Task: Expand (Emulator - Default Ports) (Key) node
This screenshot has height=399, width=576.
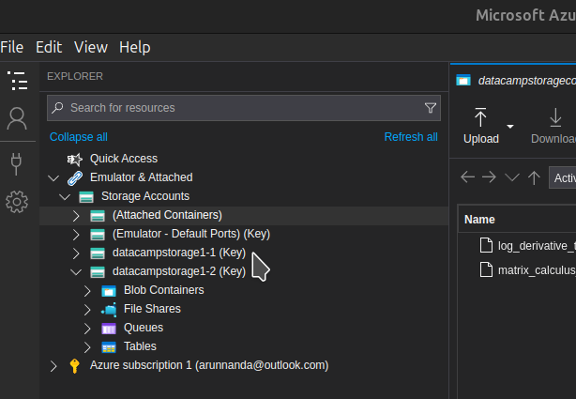Action: 76,235
